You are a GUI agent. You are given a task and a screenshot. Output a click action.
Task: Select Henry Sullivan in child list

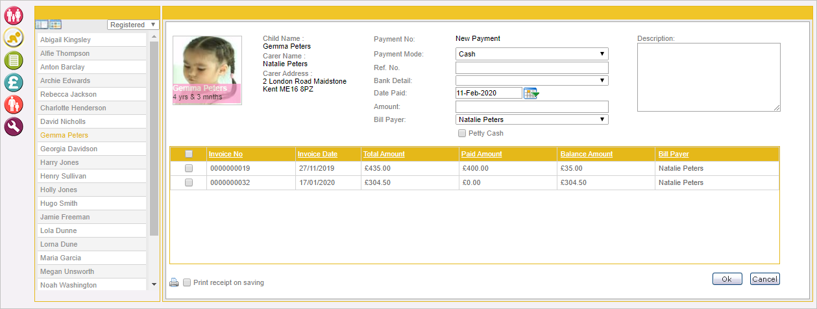(91, 176)
